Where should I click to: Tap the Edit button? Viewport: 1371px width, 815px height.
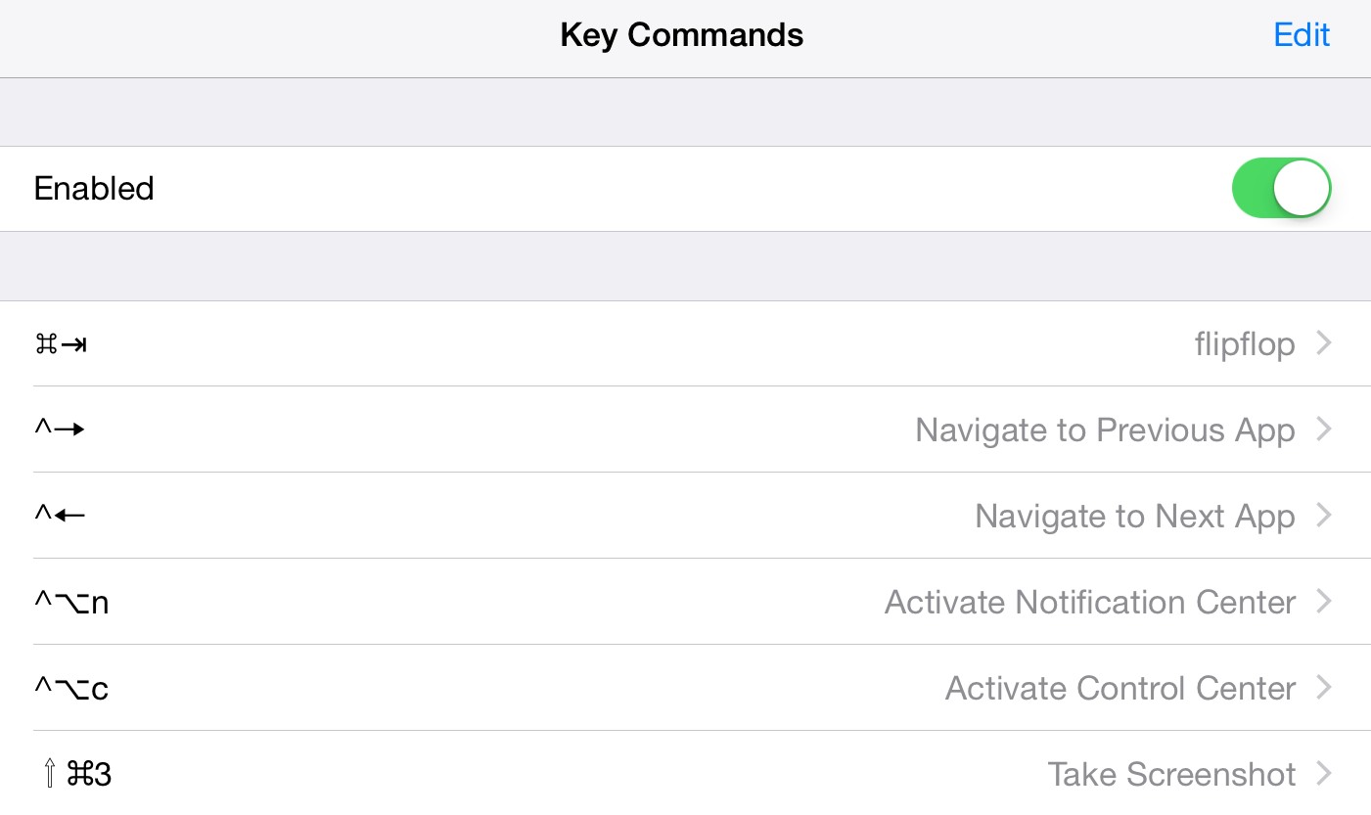(1302, 35)
